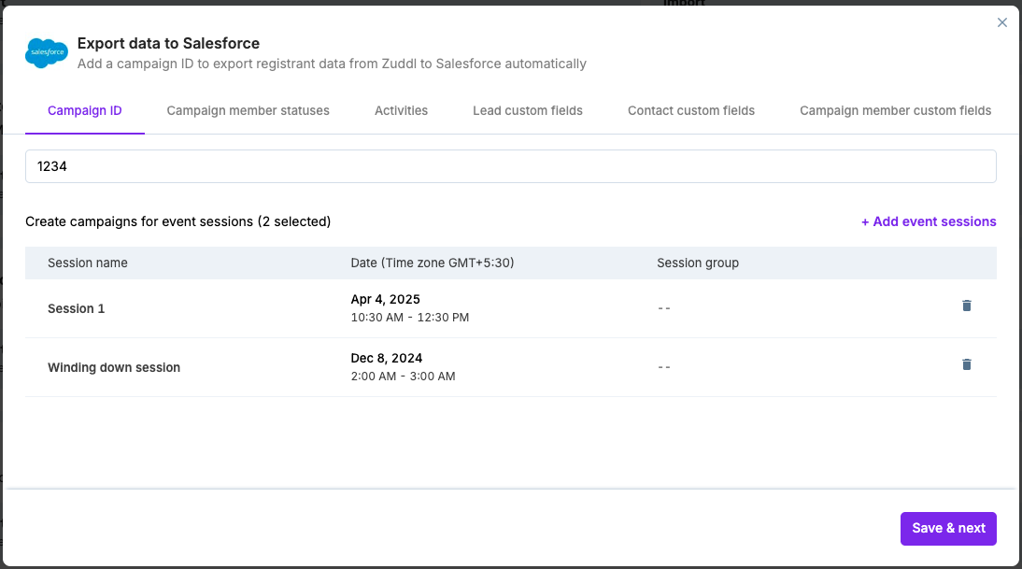Click the Dec 8, 2024 date cell
Viewport: 1022px width, 569px height.
(x=386, y=359)
